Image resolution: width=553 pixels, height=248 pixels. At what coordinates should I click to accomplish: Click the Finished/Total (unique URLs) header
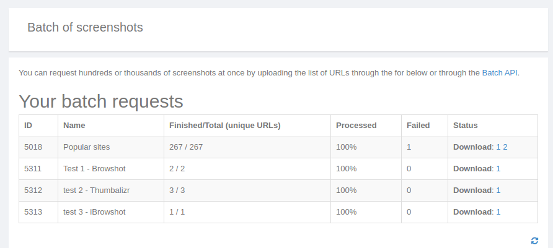tap(224, 126)
